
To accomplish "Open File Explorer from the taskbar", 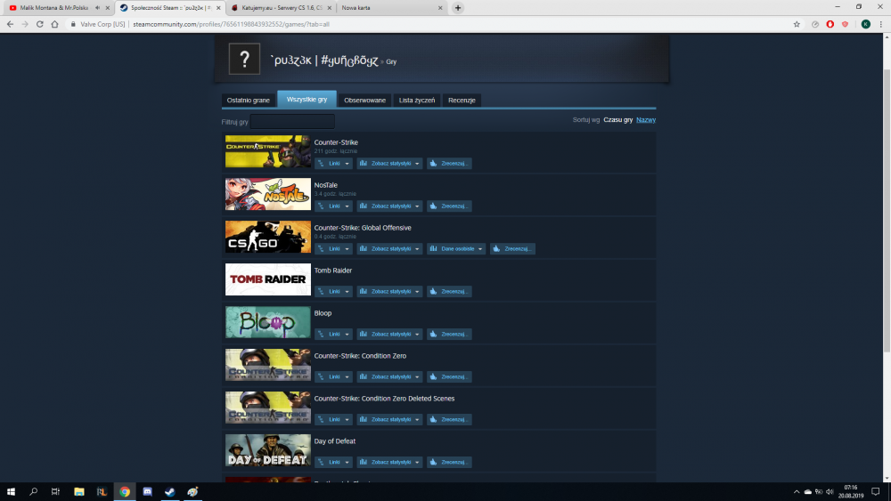I will pos(79,492).
